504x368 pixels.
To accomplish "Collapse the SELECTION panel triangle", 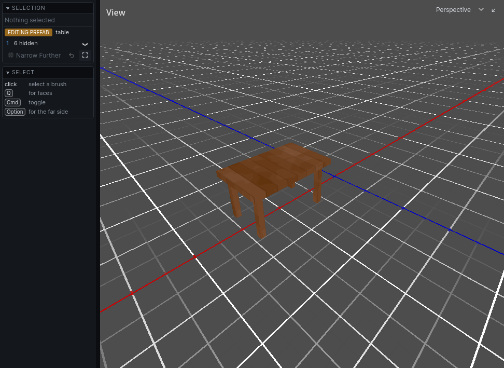I will (8, 8).
